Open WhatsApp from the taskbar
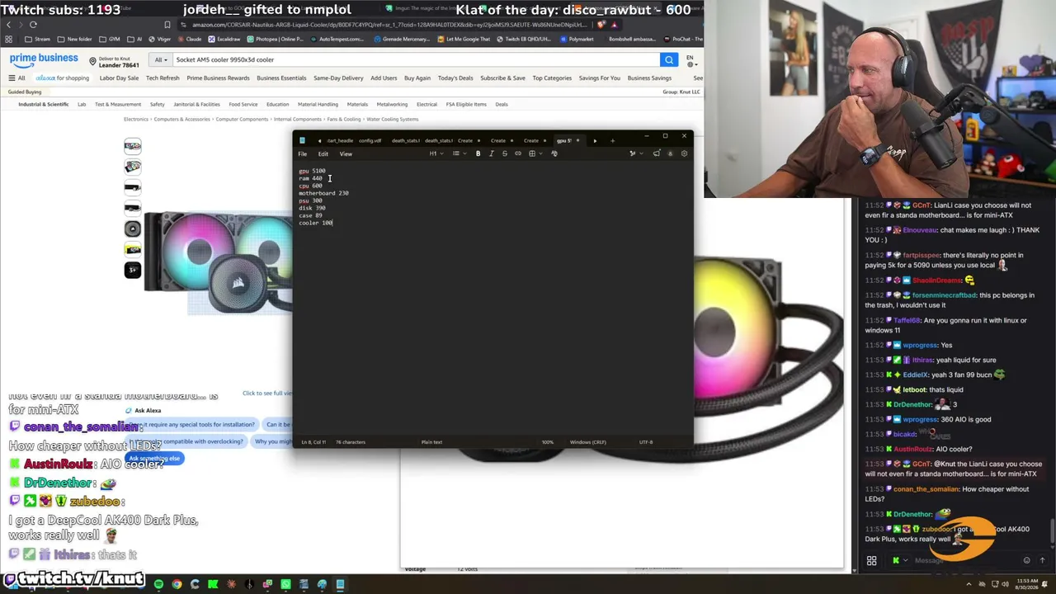 click(x=285, y=585)
